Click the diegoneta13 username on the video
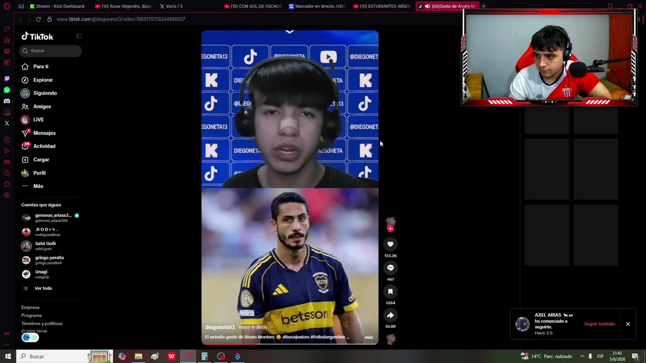The width and height of the screenshot is (646, 363). (x=220, y=327)
